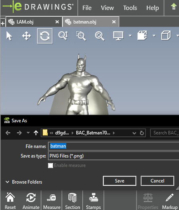
Task: Expand the address bar path dropdown
Action: [x=134, y=133]
